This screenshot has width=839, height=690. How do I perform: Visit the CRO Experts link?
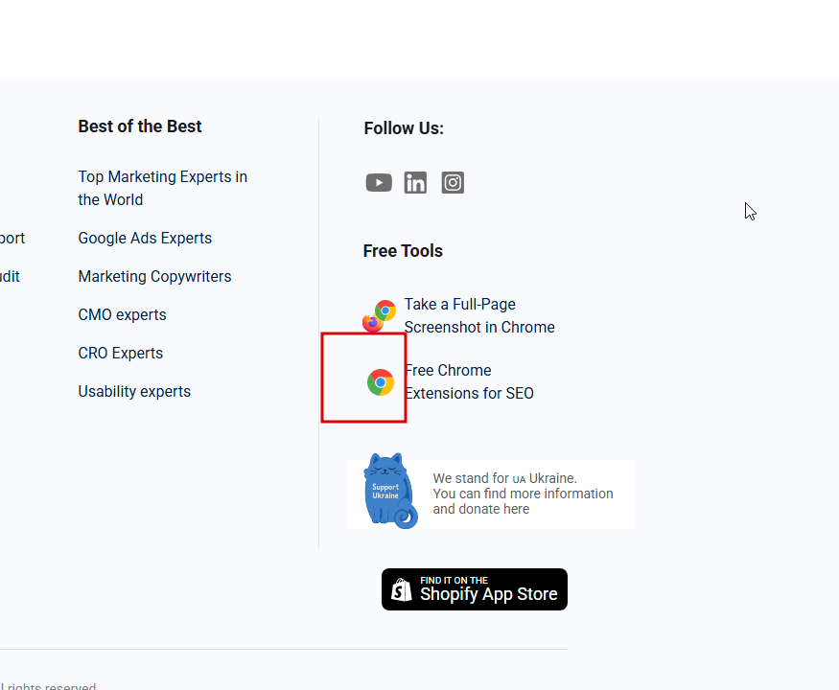coord(121,353)
